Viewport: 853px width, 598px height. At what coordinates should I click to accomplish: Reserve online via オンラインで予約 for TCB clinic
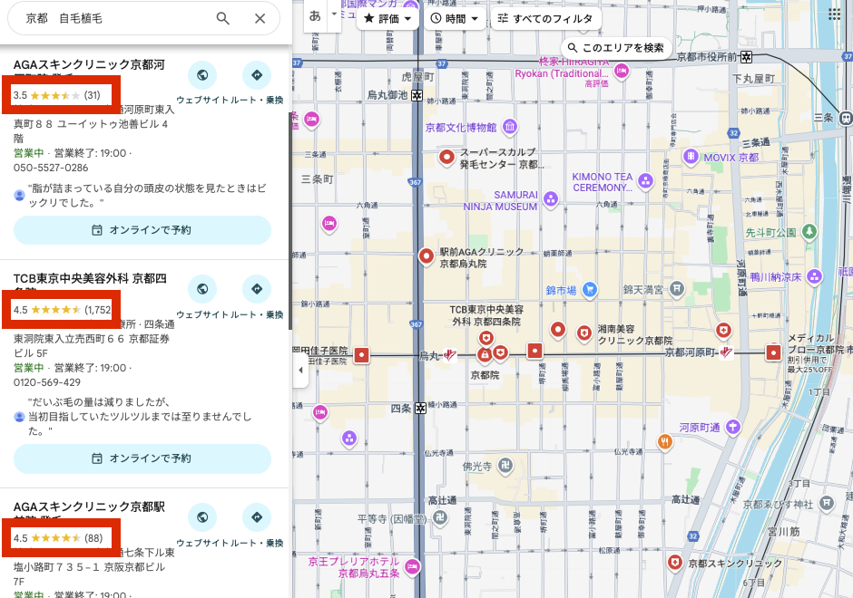coord(142,458)
